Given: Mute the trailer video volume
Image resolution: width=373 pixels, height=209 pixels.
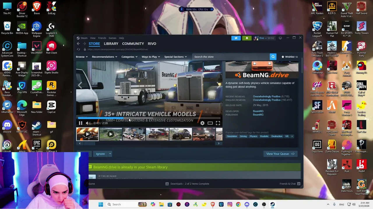Looking at the screenshot, I should coord(88,123).
